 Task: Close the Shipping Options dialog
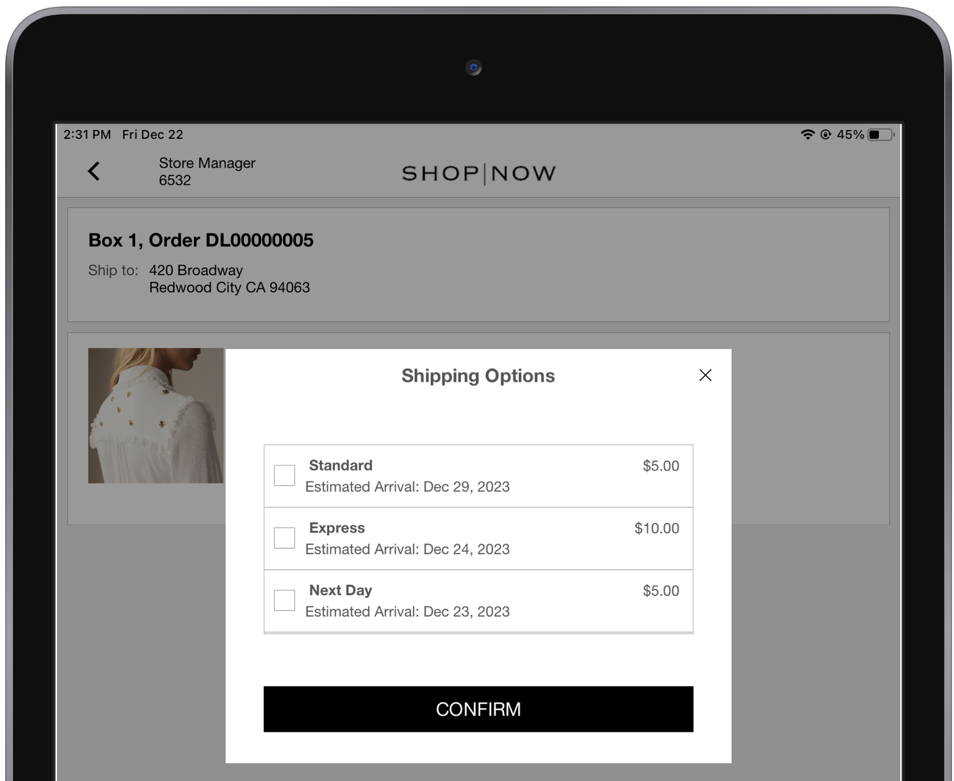point(705,375)
